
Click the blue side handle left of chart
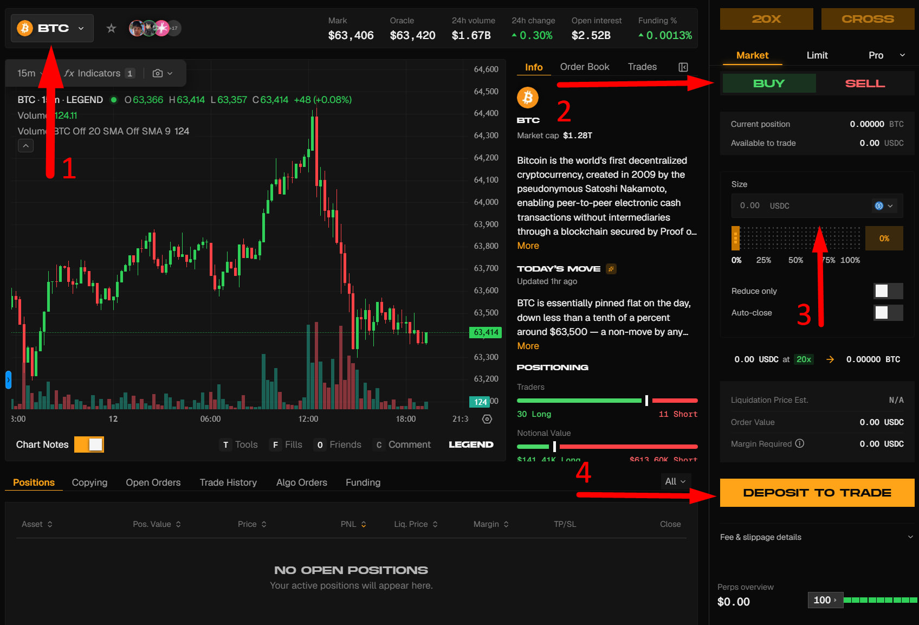point(8,379)
